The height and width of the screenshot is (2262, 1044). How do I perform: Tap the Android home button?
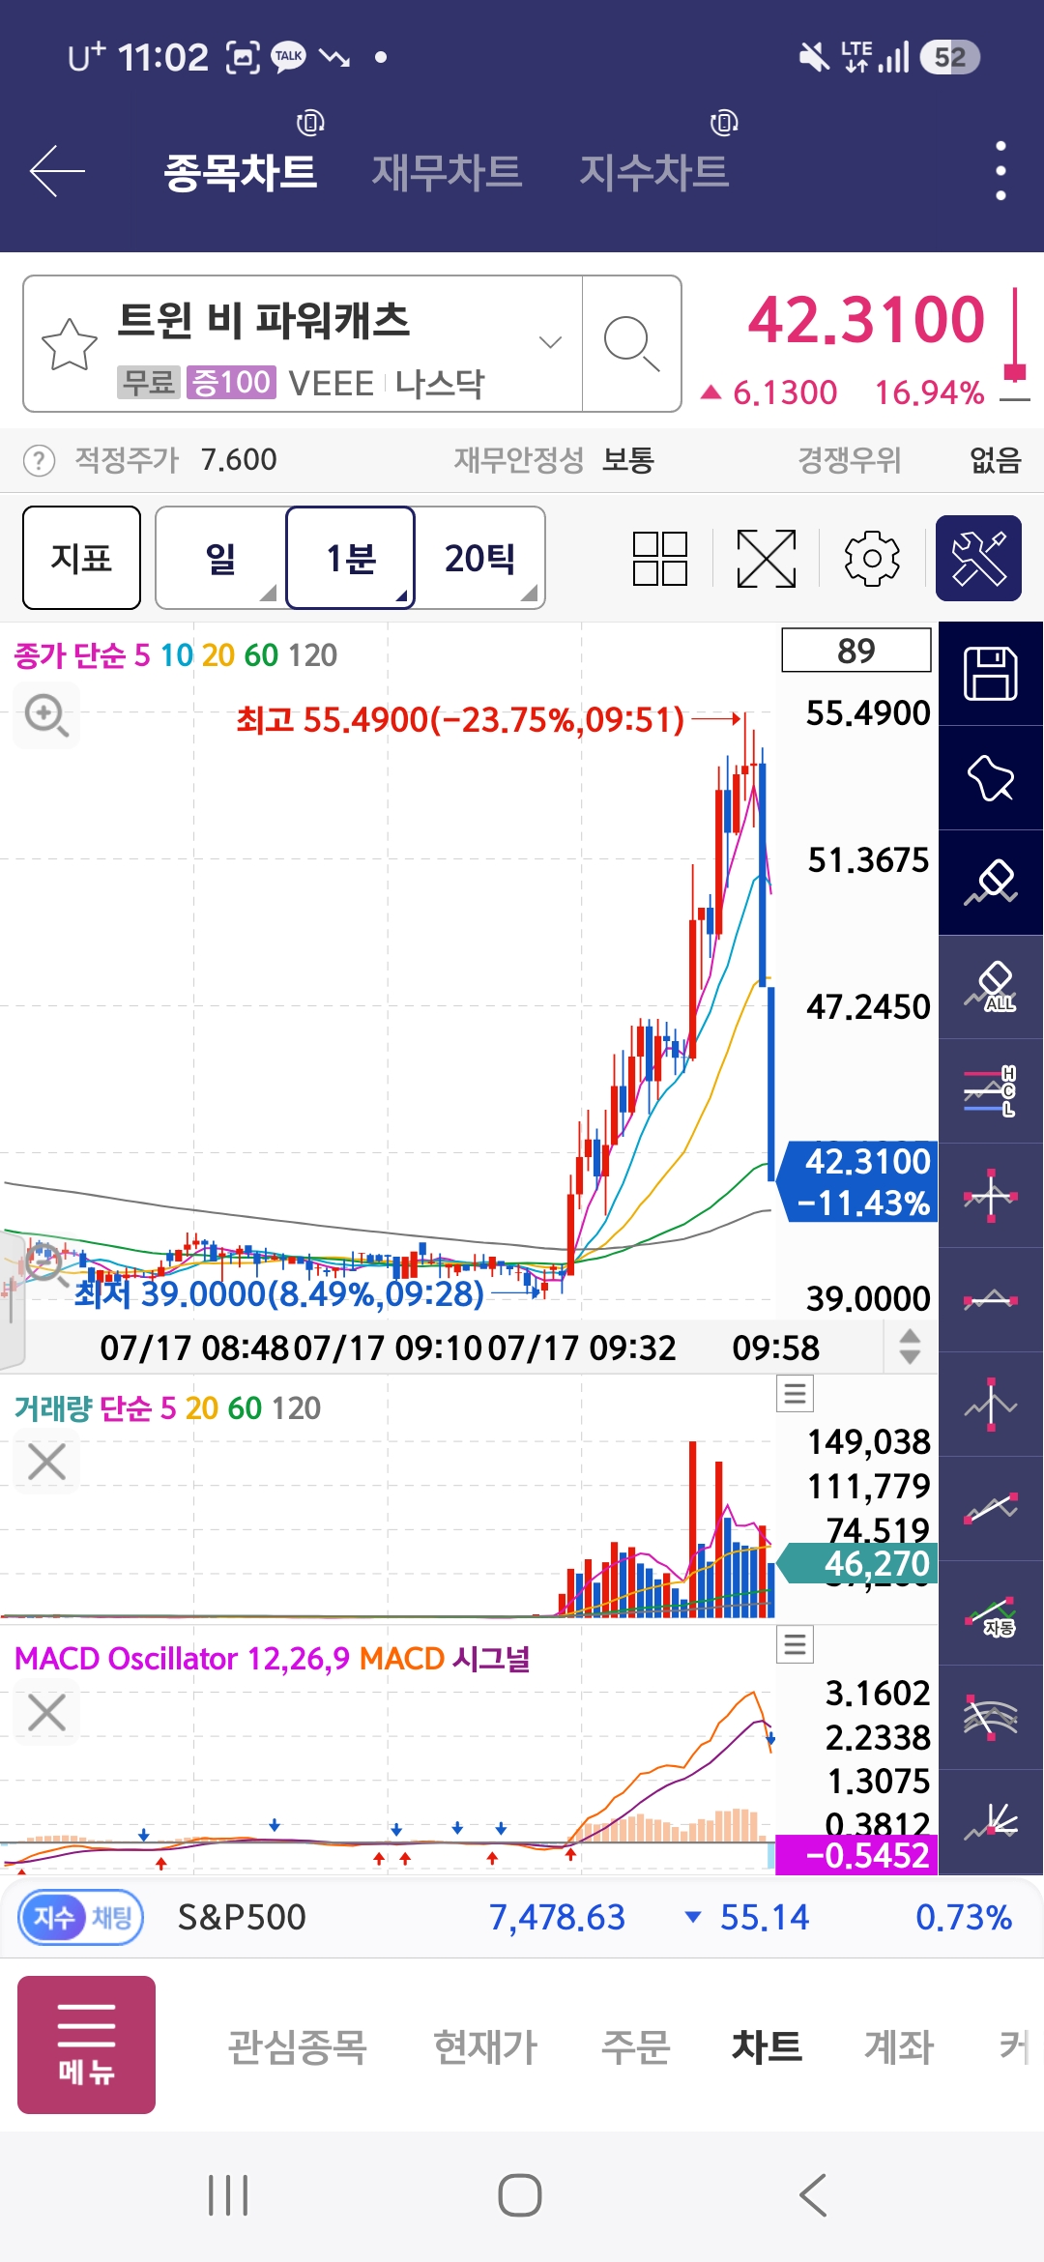520,2195
